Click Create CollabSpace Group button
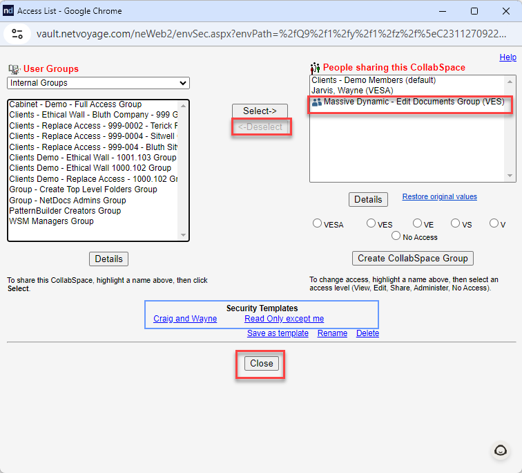Screen dimensions: 522x473 tap(412, 259)
